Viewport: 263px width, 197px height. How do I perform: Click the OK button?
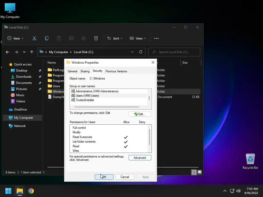click(x=104, y=177)
